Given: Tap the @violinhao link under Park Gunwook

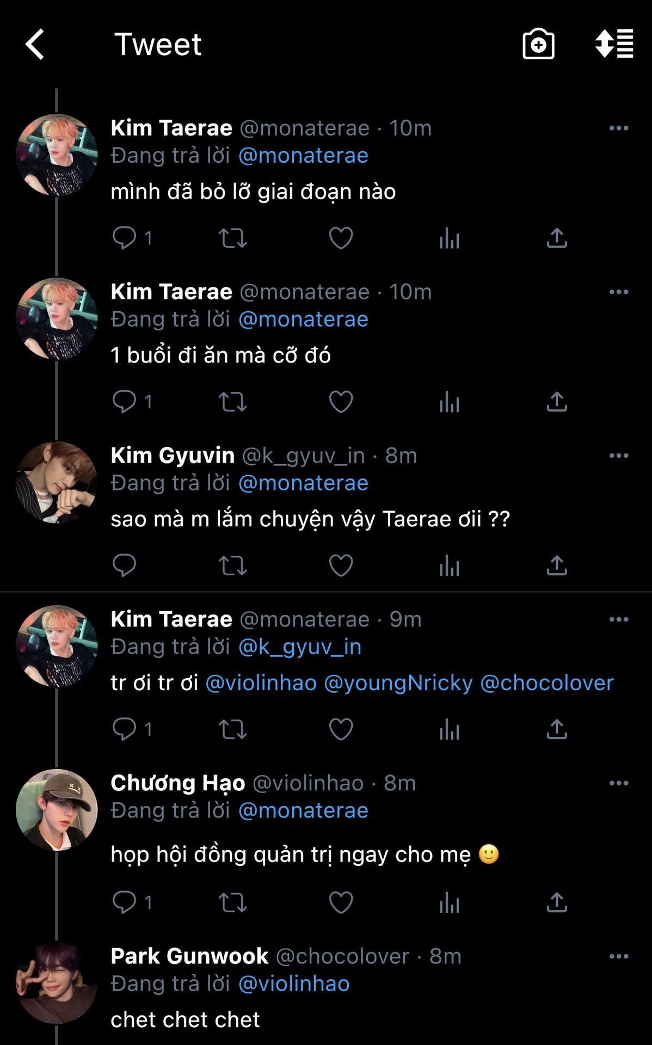Looking at the screenshot, I should coord(294,984).
